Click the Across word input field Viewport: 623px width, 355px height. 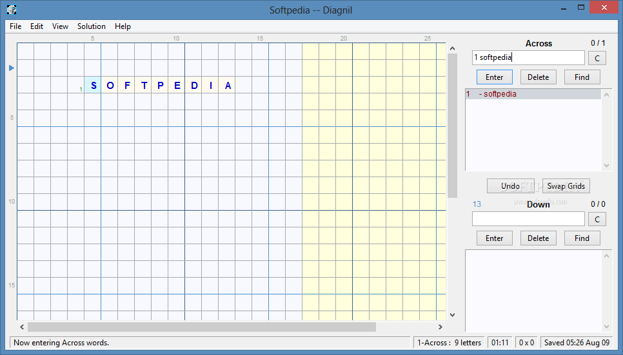pyautogui.click(x=528, y=57)
